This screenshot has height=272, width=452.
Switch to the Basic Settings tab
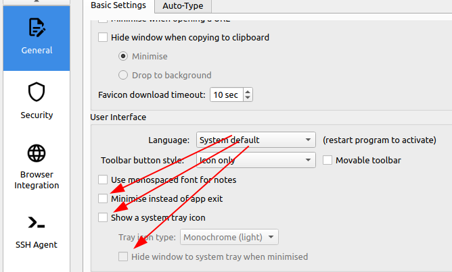pyautogui.click(x=118, y=5)
